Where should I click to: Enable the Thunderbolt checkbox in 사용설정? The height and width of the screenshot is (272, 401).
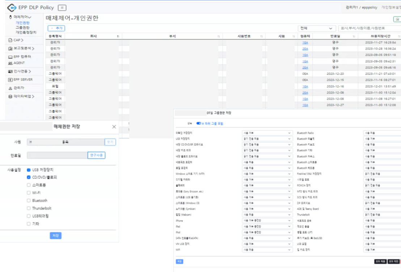pyautogui.click(x=29, y=208)
